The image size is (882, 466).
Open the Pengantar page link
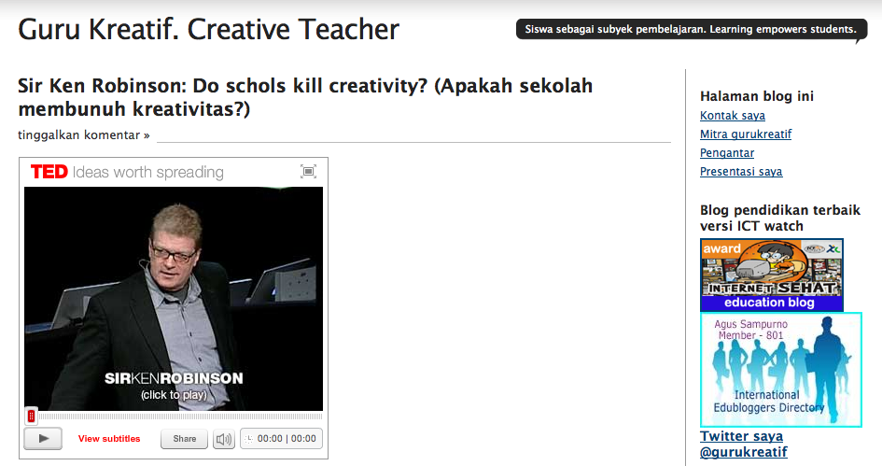point(727,152)
